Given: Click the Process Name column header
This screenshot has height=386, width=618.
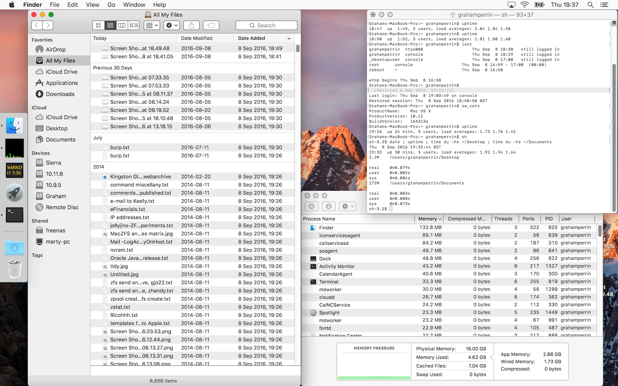Looking at the screenshot, I should (358, 219).
